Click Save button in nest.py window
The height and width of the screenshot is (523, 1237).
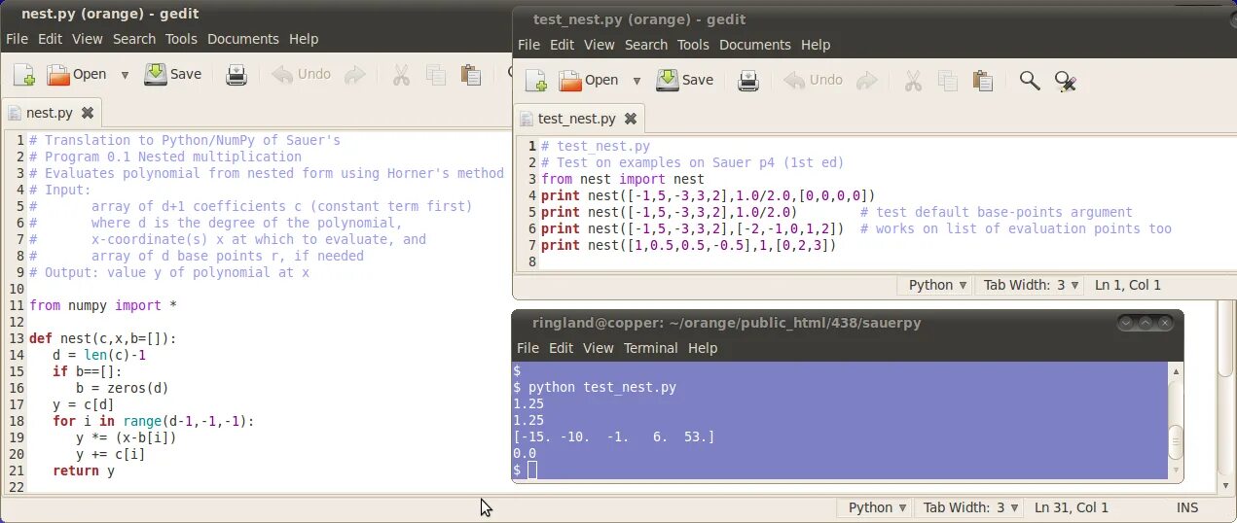(x=173, y=74)
